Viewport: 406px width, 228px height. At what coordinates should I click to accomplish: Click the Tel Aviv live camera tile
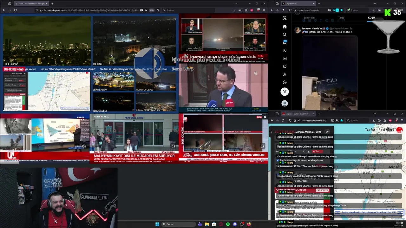click(47, 41)
